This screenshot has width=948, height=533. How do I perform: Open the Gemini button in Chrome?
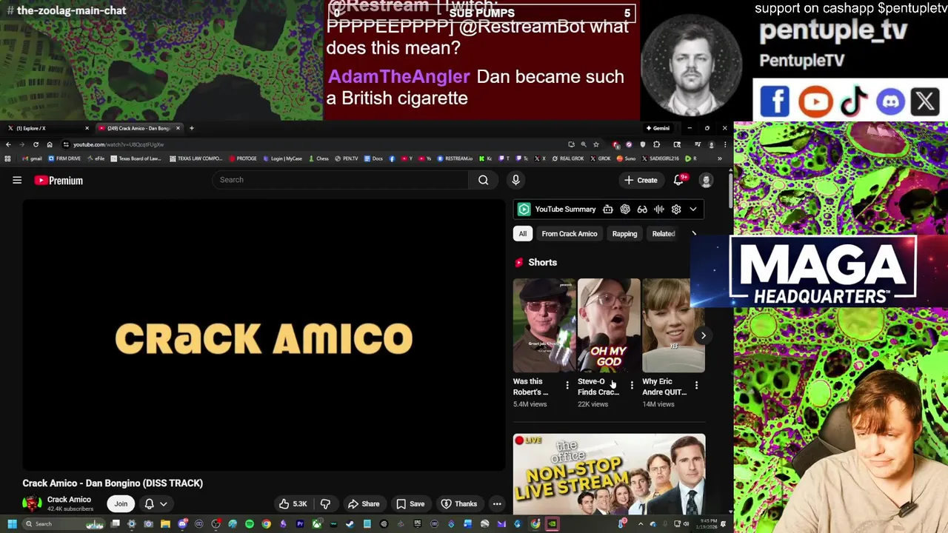657,128
